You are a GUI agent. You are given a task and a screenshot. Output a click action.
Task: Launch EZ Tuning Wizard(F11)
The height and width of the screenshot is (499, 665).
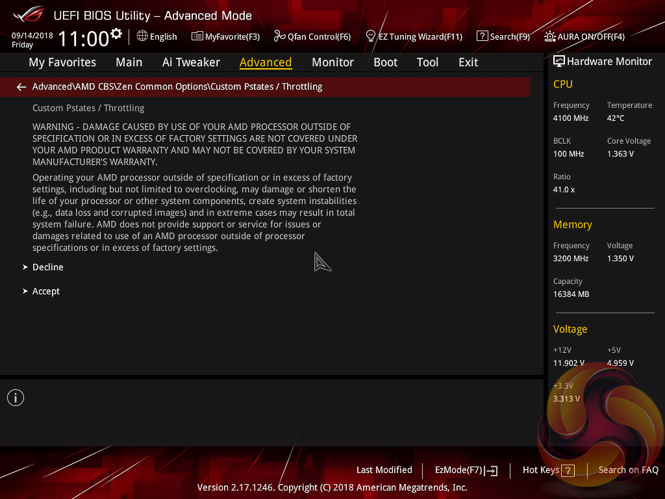pyautogui.click(x=420, y=37)
